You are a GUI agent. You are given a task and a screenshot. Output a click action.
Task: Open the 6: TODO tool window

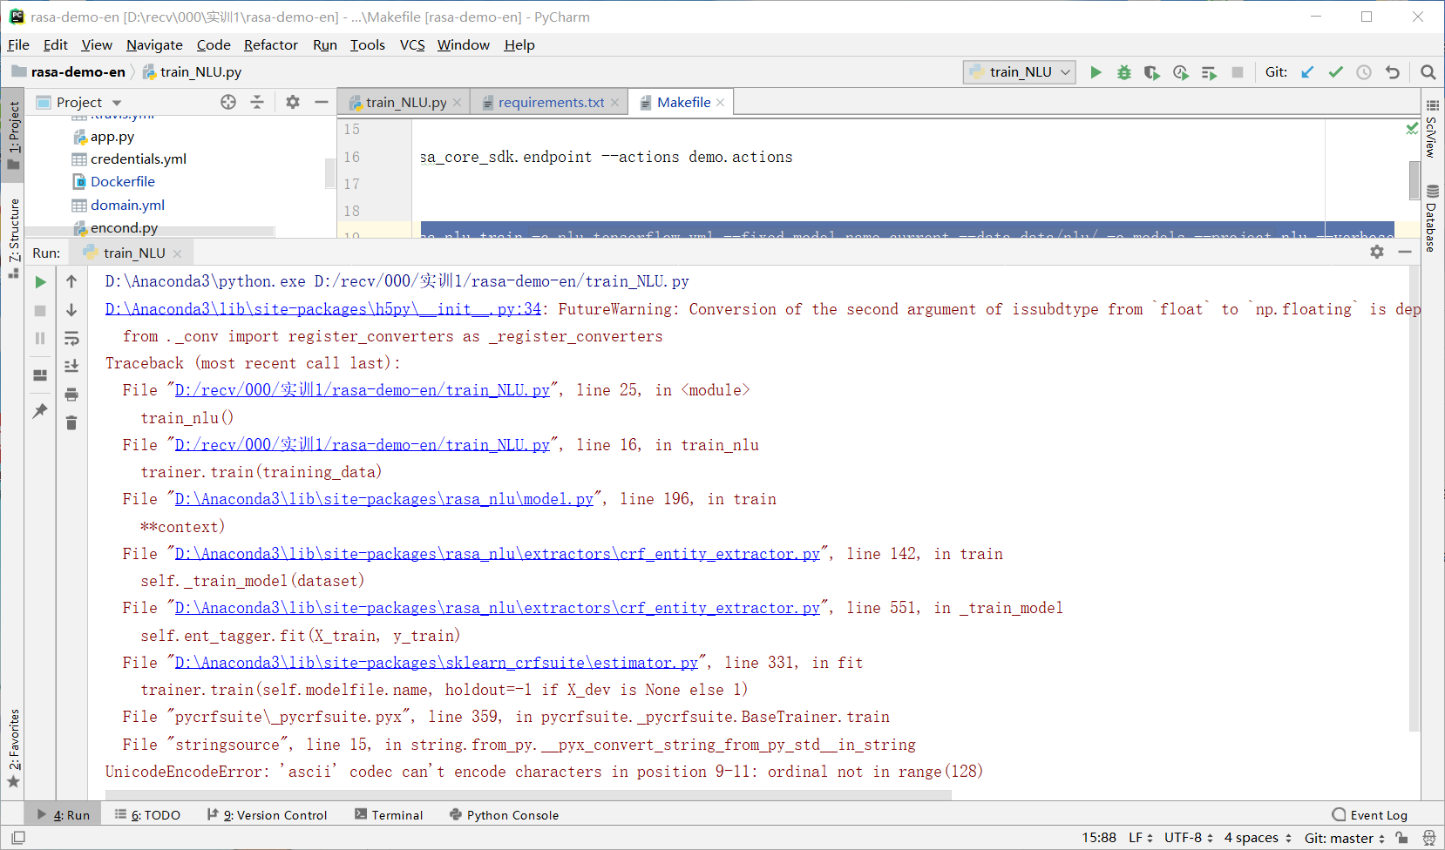(147, 815)
